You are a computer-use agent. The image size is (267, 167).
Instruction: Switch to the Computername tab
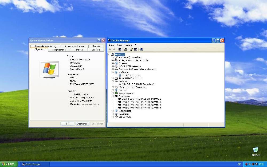[59, 50]
